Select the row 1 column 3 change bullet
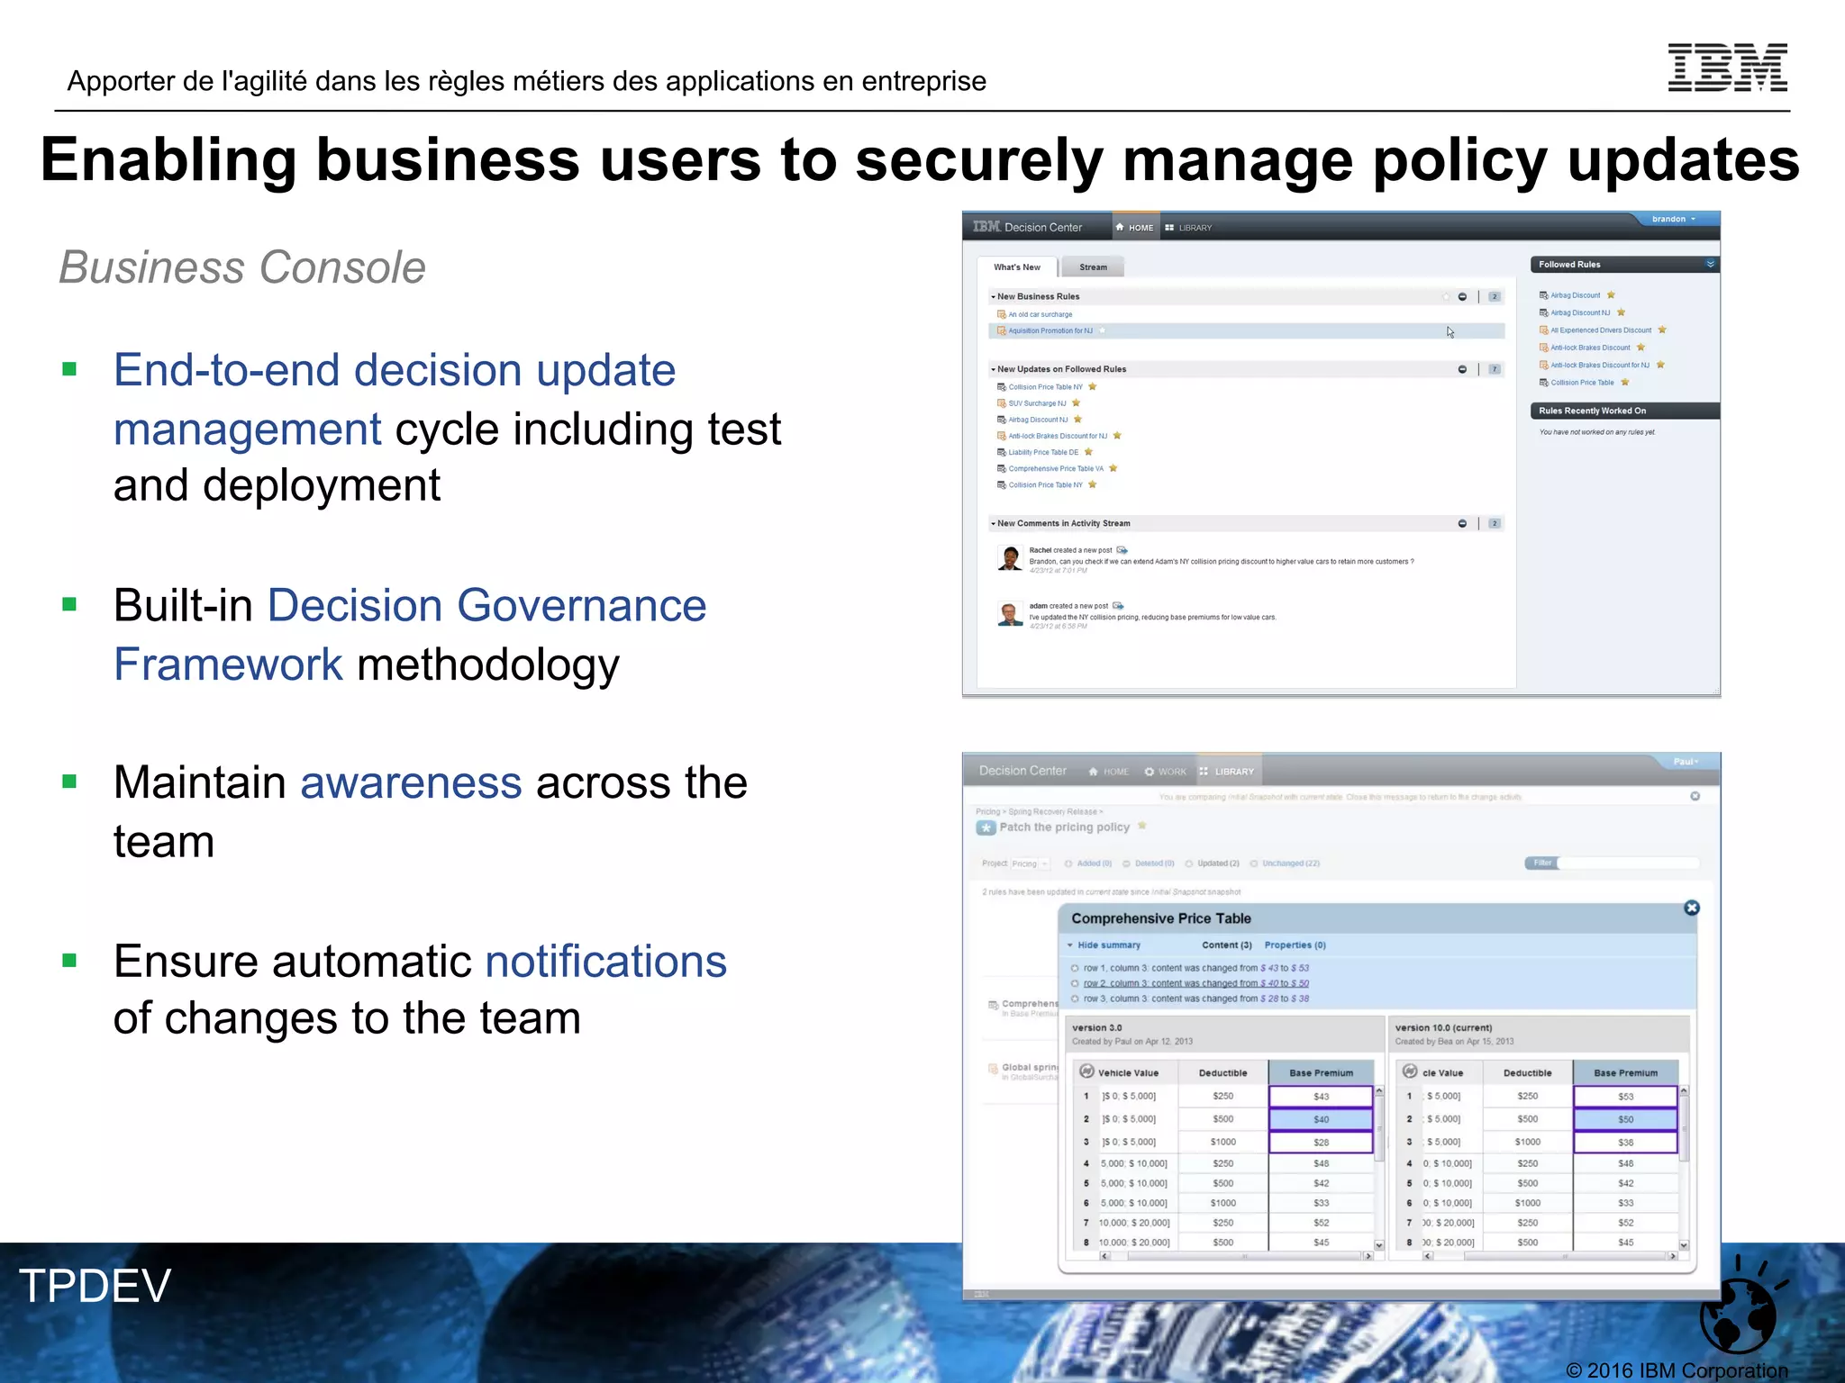The height and width of the screenshot is (1383, 1845). tap(1075, 969)
